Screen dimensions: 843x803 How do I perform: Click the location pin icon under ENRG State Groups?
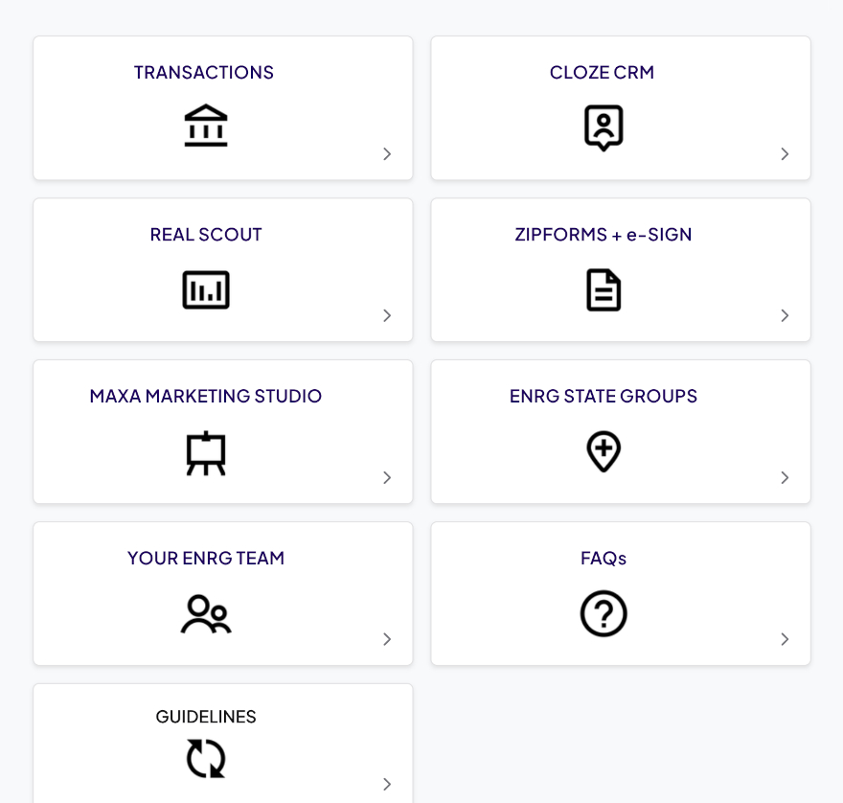click(604, 451)
